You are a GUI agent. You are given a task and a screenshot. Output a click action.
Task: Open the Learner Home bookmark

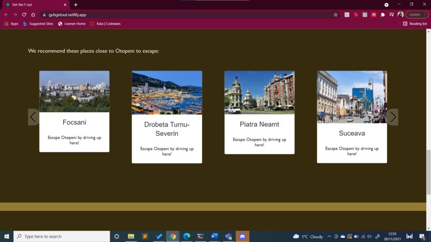(72, 24)
